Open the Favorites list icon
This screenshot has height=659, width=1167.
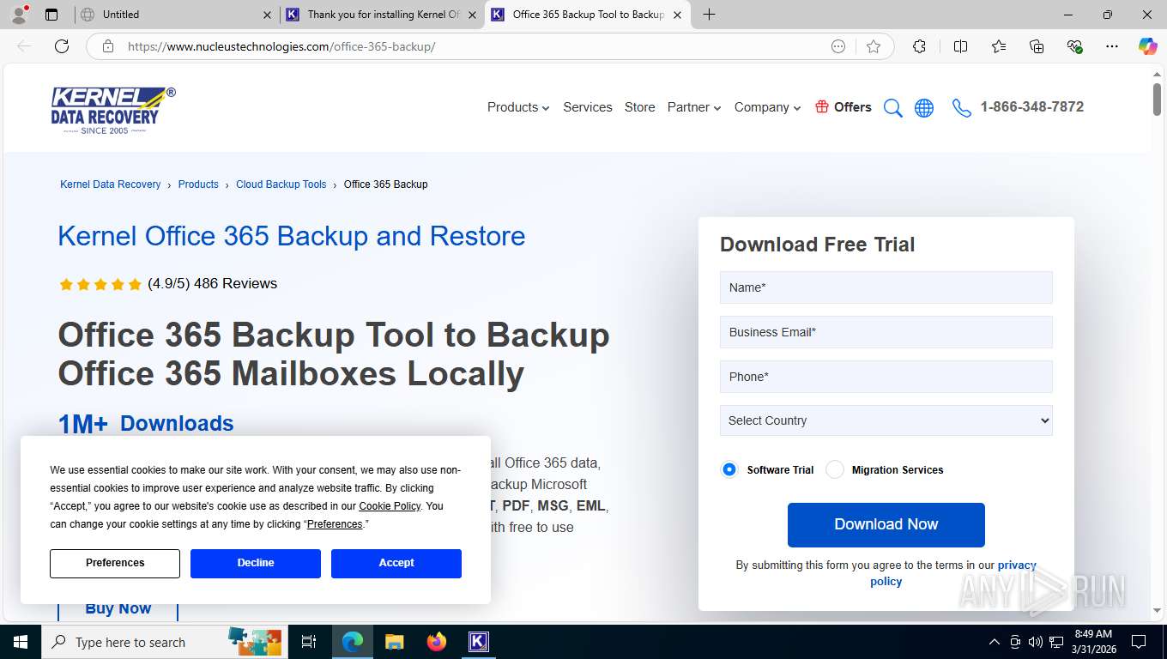pyautogui.click(x=999, y=46)
